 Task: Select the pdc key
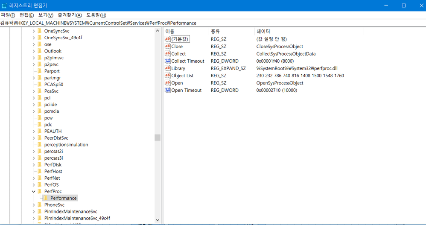click(48, 125)
